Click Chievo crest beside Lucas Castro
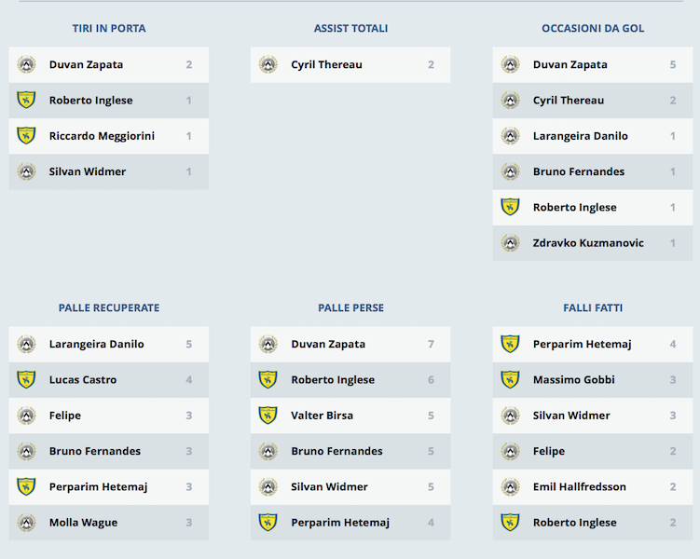 (x=26, y=380)
